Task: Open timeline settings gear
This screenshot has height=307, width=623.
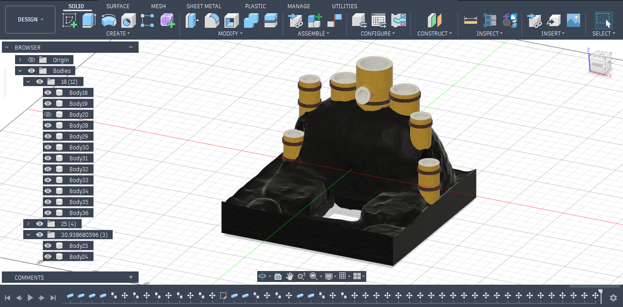Action: point(613,297)
